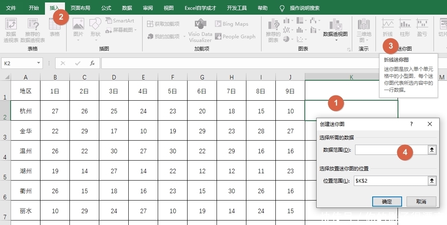Insert a table with 表格 button
This screenshot has height=225, width=447.
pyautogui.click(x=54, y=28)
